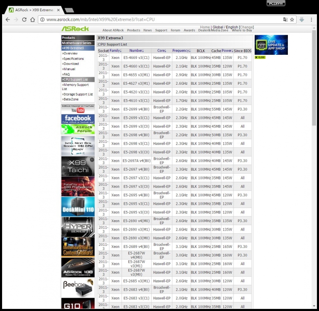This screenshot has width=319, height=311.
Task: Open Fatal1ty X99 Professional Gaming i7 banner
Action: pyautogui.click(x=78, y=186)
